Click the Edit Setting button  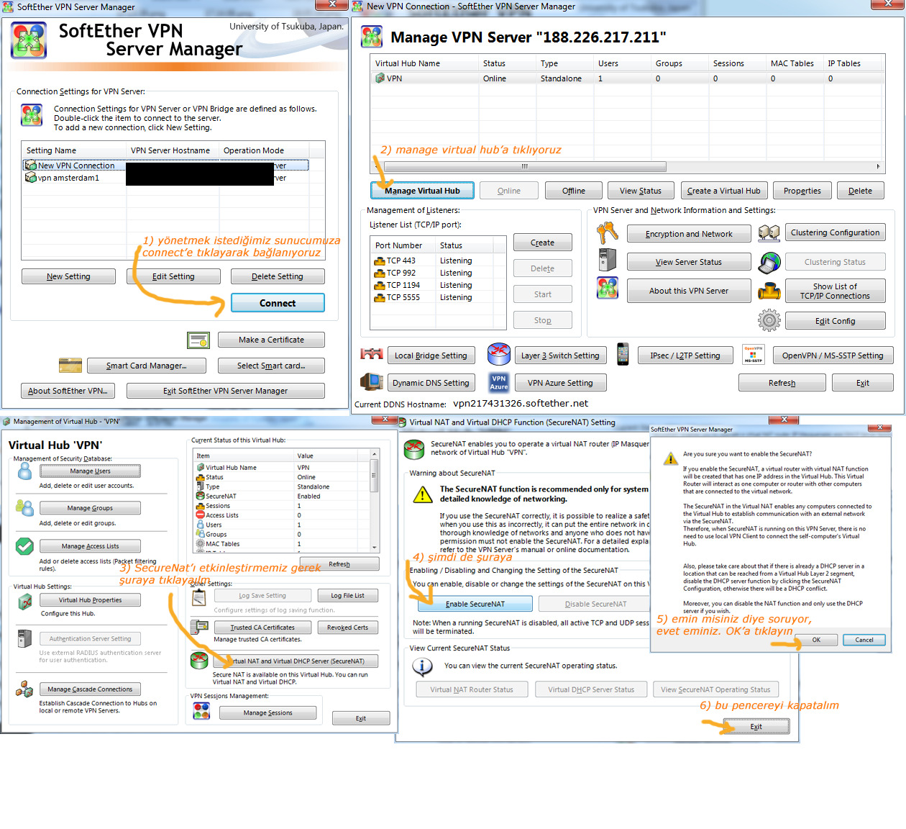(173, 276)
